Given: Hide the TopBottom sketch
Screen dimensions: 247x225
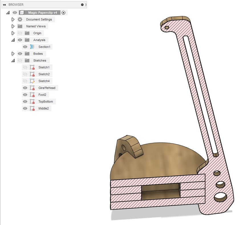Looking at the screenshot, I should (x=25, y=101).
